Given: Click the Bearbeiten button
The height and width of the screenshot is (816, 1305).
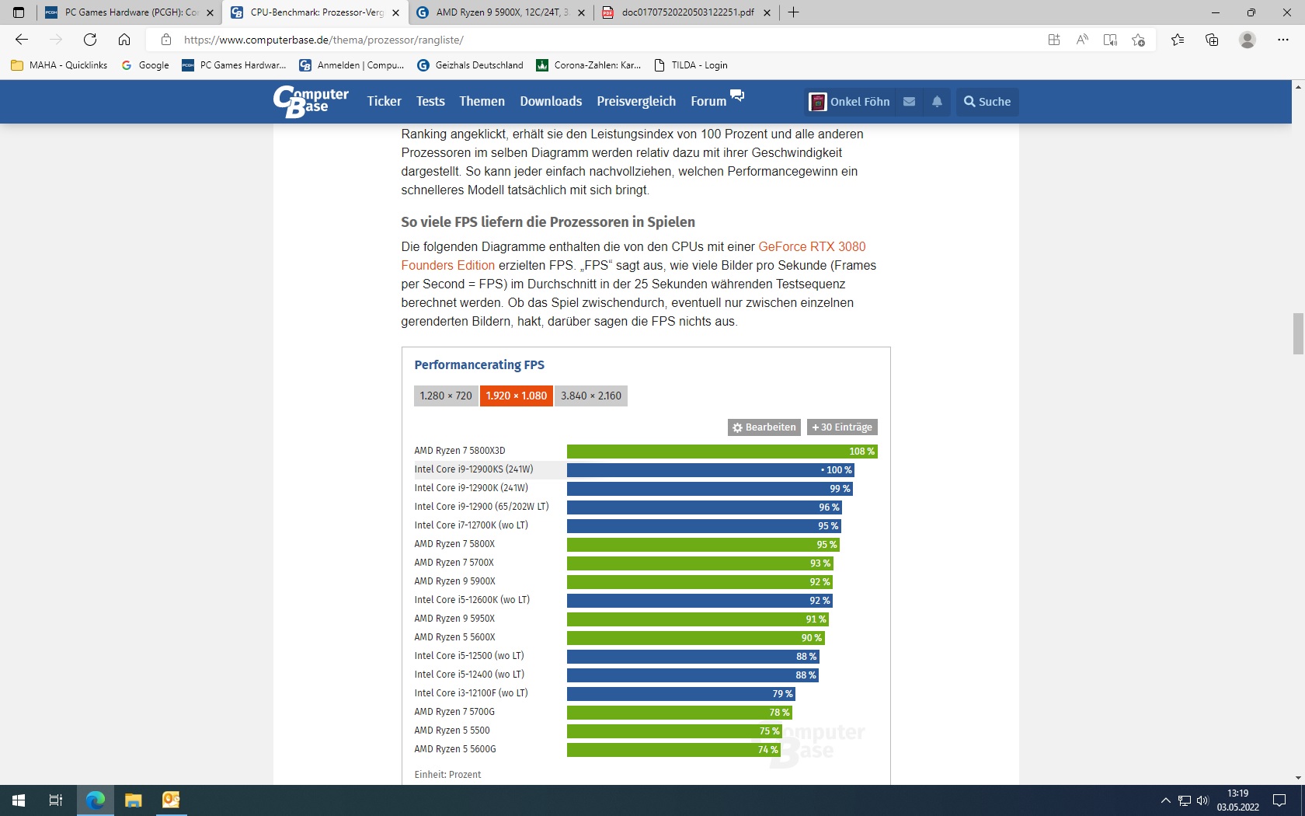Looking at the screenshot, I should click(764, 427).
